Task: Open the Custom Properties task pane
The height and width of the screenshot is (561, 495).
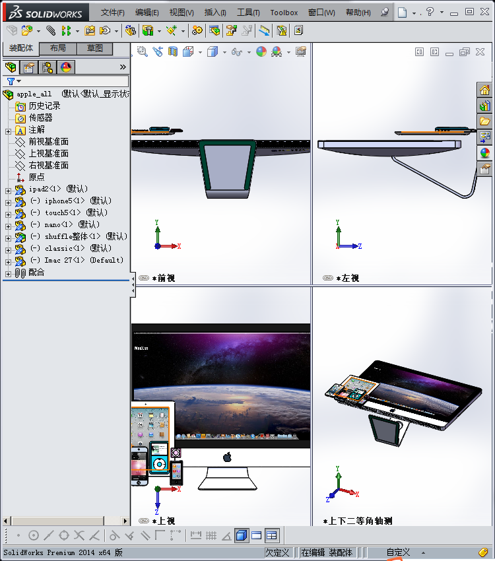Action: tap(485, 168)
